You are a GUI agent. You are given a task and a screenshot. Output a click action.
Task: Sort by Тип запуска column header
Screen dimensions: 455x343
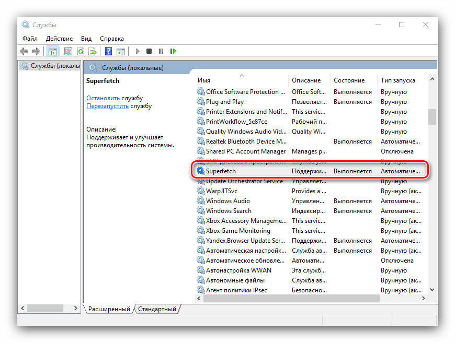pyautogui.click(x=397, y=80)
